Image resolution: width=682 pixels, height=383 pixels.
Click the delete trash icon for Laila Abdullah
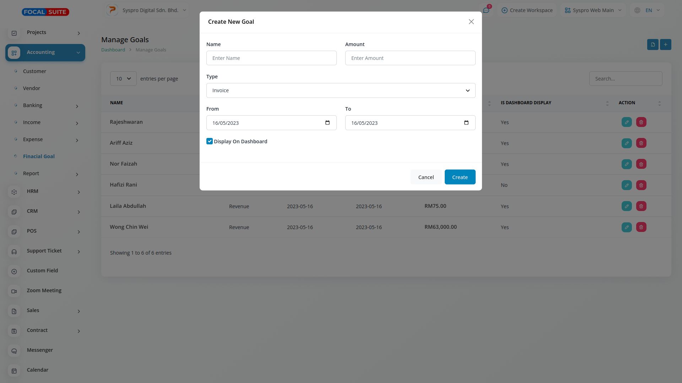(641, 206)
